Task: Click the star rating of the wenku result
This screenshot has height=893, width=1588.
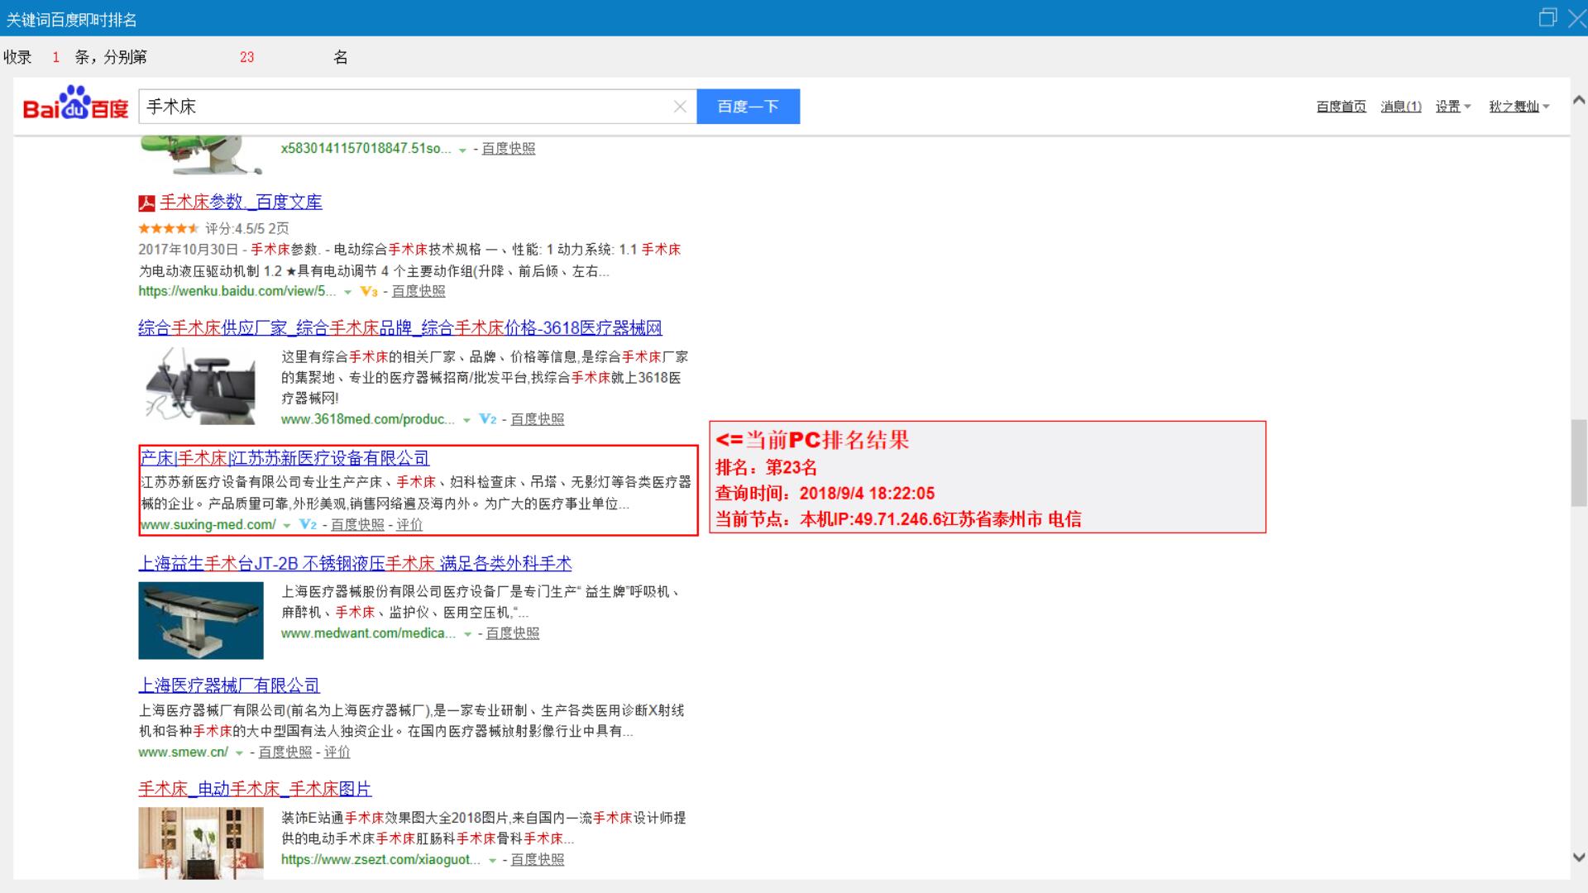Action: [168, 228]
